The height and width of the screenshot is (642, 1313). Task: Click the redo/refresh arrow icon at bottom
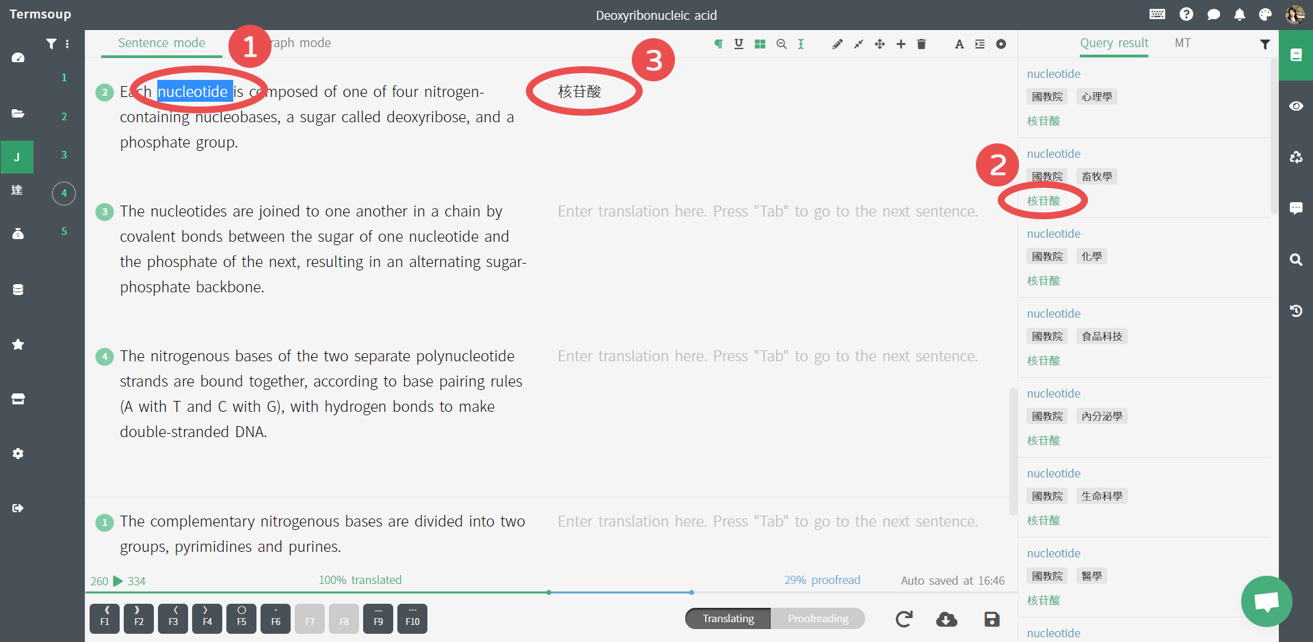point(904,619)
